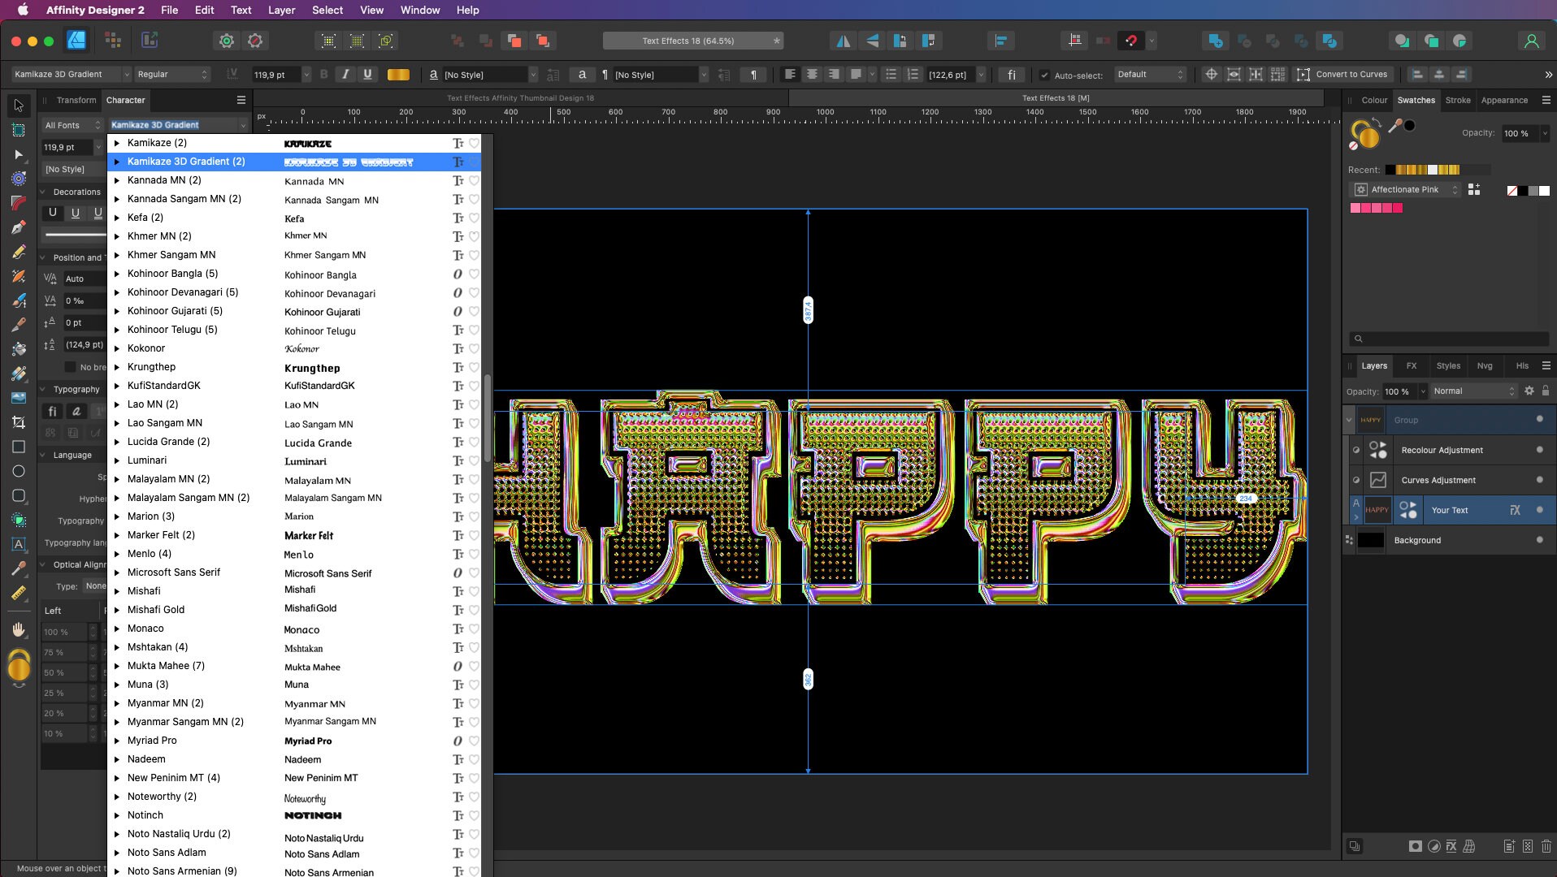Expand the Menlo font family
This screenshot has width=1557, height=877.
[117, 554]
